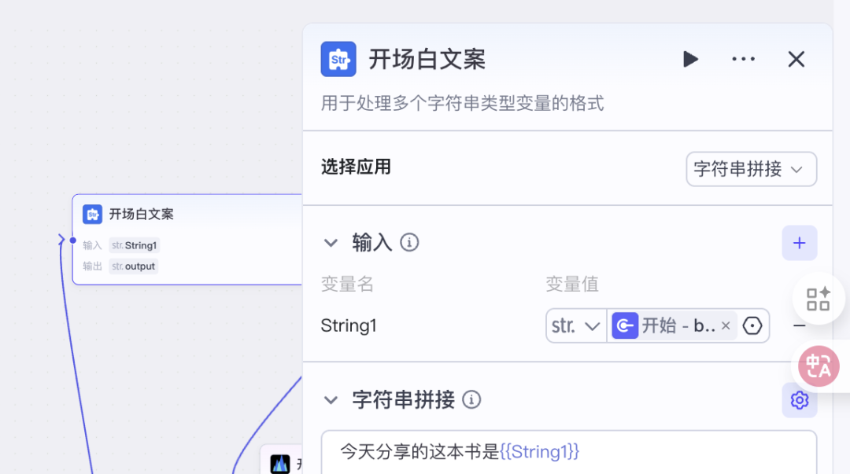The image size is (850, 474).
Task: Open the three-dot more options menu
Action: (743, 59)
